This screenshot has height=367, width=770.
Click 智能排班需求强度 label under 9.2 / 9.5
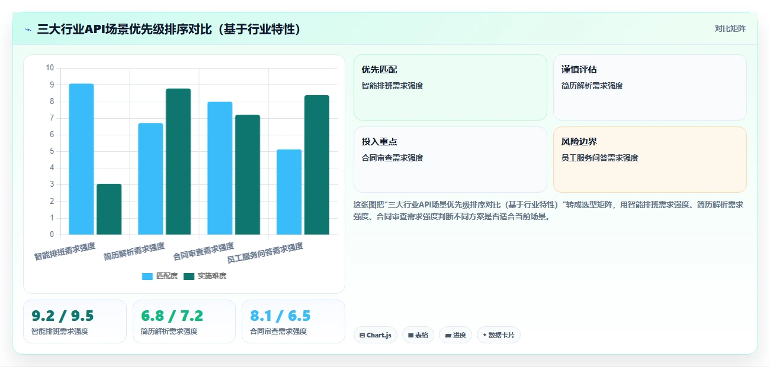(x=60, y=332)
